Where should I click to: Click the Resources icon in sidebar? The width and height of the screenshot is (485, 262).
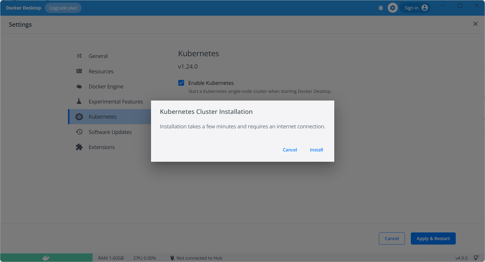click(79, 71)
